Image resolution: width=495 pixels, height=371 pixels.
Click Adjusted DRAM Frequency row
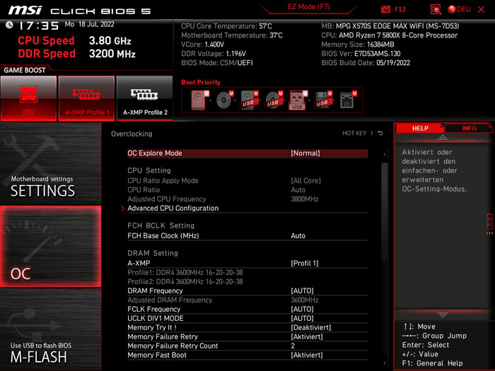[x=248, y=300]
